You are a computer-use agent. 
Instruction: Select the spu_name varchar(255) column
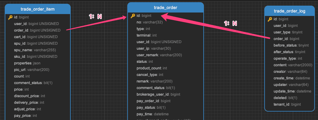35,50
